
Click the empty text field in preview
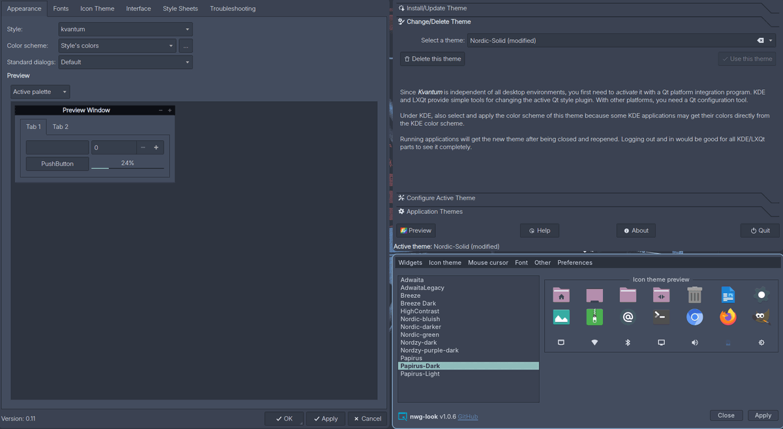click(x=57, y=147)
